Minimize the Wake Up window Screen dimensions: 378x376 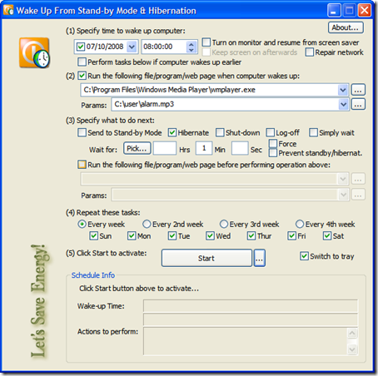pyautogui.click(x=334, y=11)
